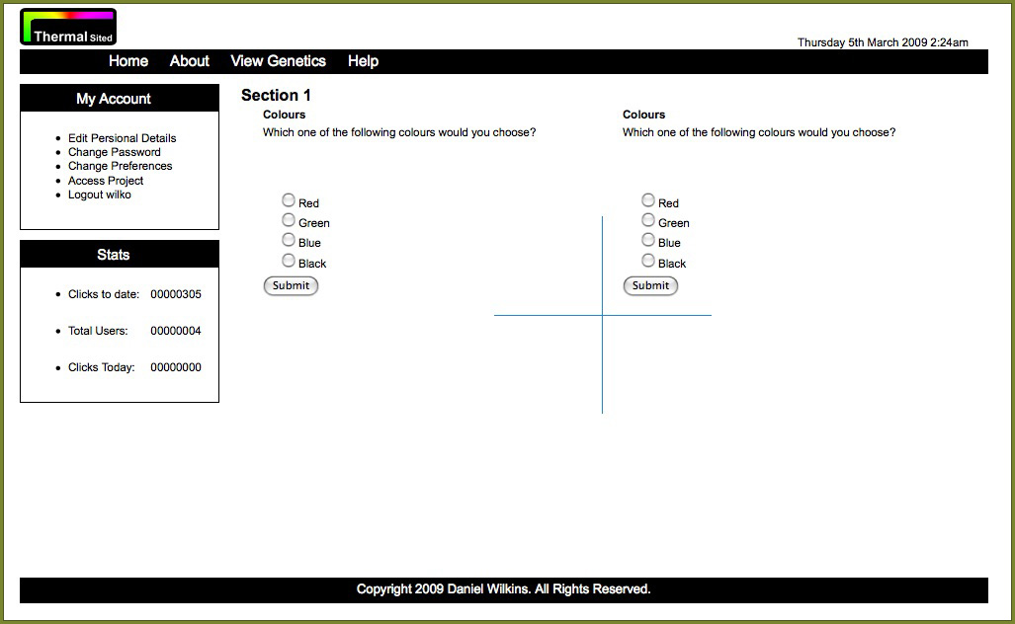The height and width of the screenshot is (624, 1015).
Task: Click Logout wilko link
Action: pos(99,195)
